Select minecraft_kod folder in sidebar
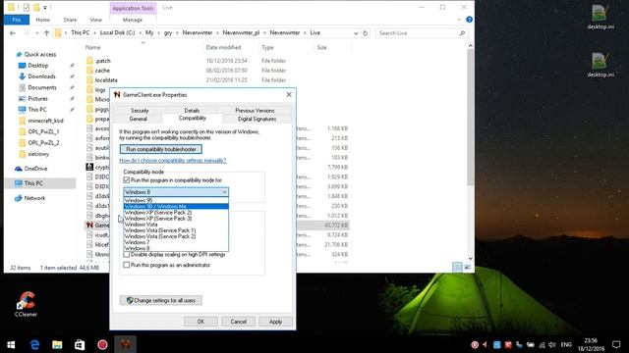This screenshot has width=629, height=353. coord(45,121)
